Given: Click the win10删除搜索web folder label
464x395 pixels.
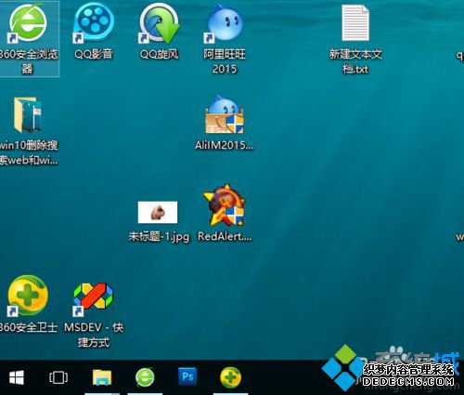Looking at the screenshot, I should click(x=29, y=152).
